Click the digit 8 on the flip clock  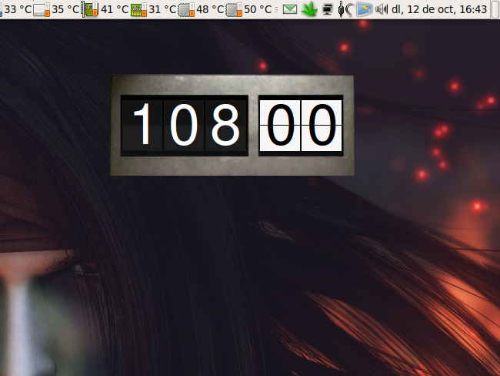coord(225,126)
